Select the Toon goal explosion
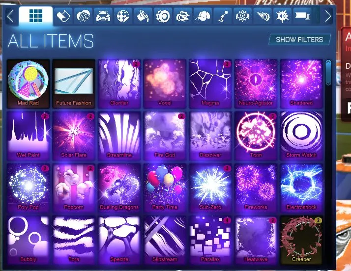 [256, 136]
